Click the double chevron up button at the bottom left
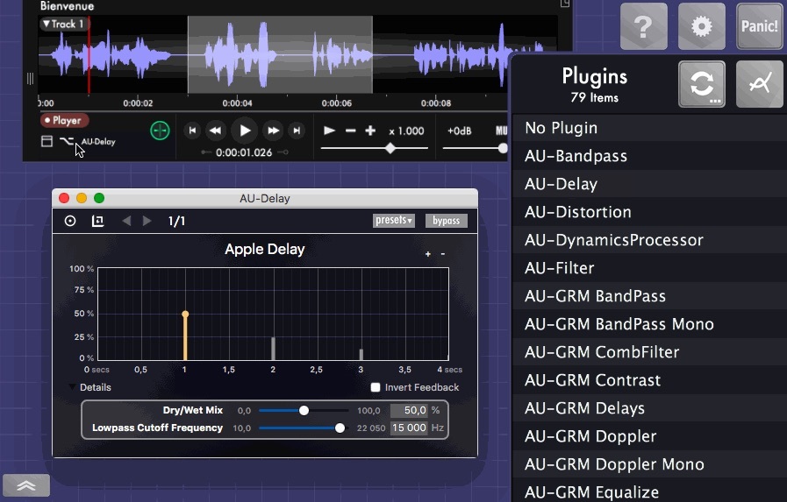The height and width of the screenshot is (502, 787). pyautogui.click(x=26, y=485)
